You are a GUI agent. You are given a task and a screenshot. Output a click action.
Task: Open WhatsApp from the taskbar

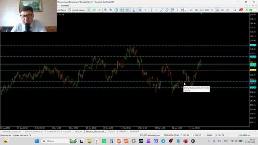[104, 141]
